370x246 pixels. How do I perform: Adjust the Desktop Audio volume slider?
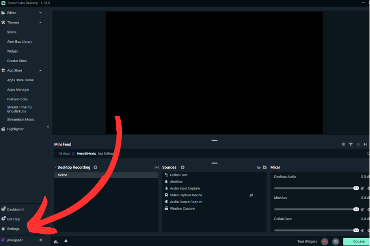pos(317,188)
